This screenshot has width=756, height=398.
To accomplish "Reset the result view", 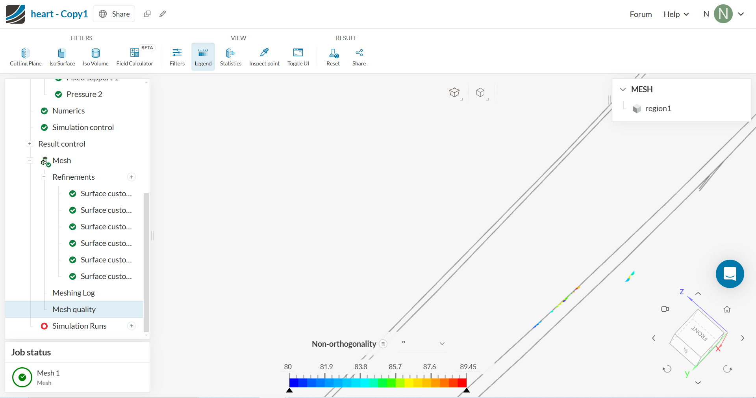I will (x=333, y=57).
